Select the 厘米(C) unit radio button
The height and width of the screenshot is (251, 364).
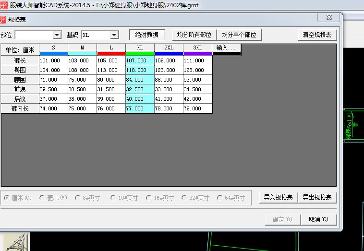pos(7,198)
